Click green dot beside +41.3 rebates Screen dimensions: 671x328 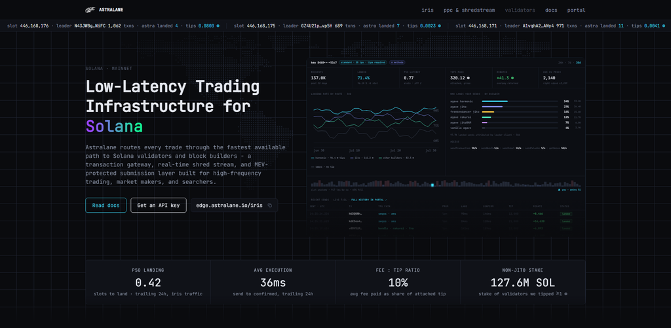point(512,78)
